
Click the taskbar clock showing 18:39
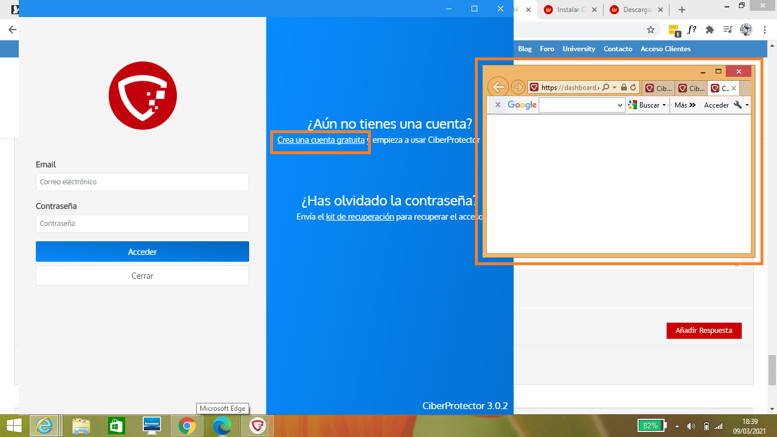pos(750,426)
